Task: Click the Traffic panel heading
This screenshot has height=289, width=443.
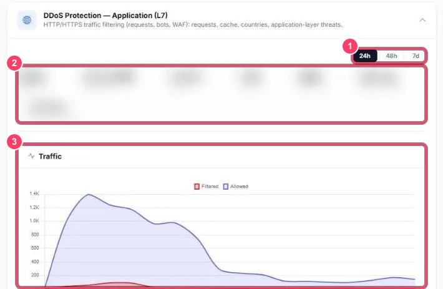Action: (50, 156)
